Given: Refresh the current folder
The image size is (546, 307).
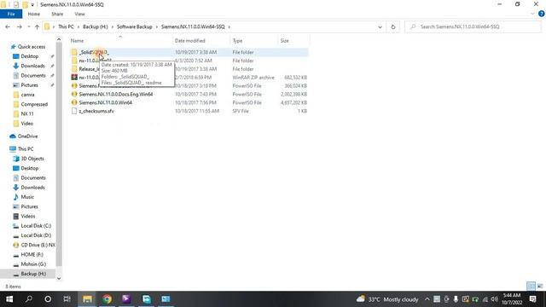Looking at the screenshot, I should click(x=393, y=26).
